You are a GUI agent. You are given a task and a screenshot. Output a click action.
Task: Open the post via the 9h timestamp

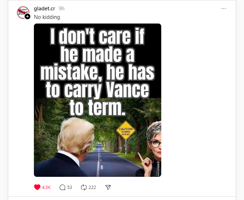click(61, 9)
